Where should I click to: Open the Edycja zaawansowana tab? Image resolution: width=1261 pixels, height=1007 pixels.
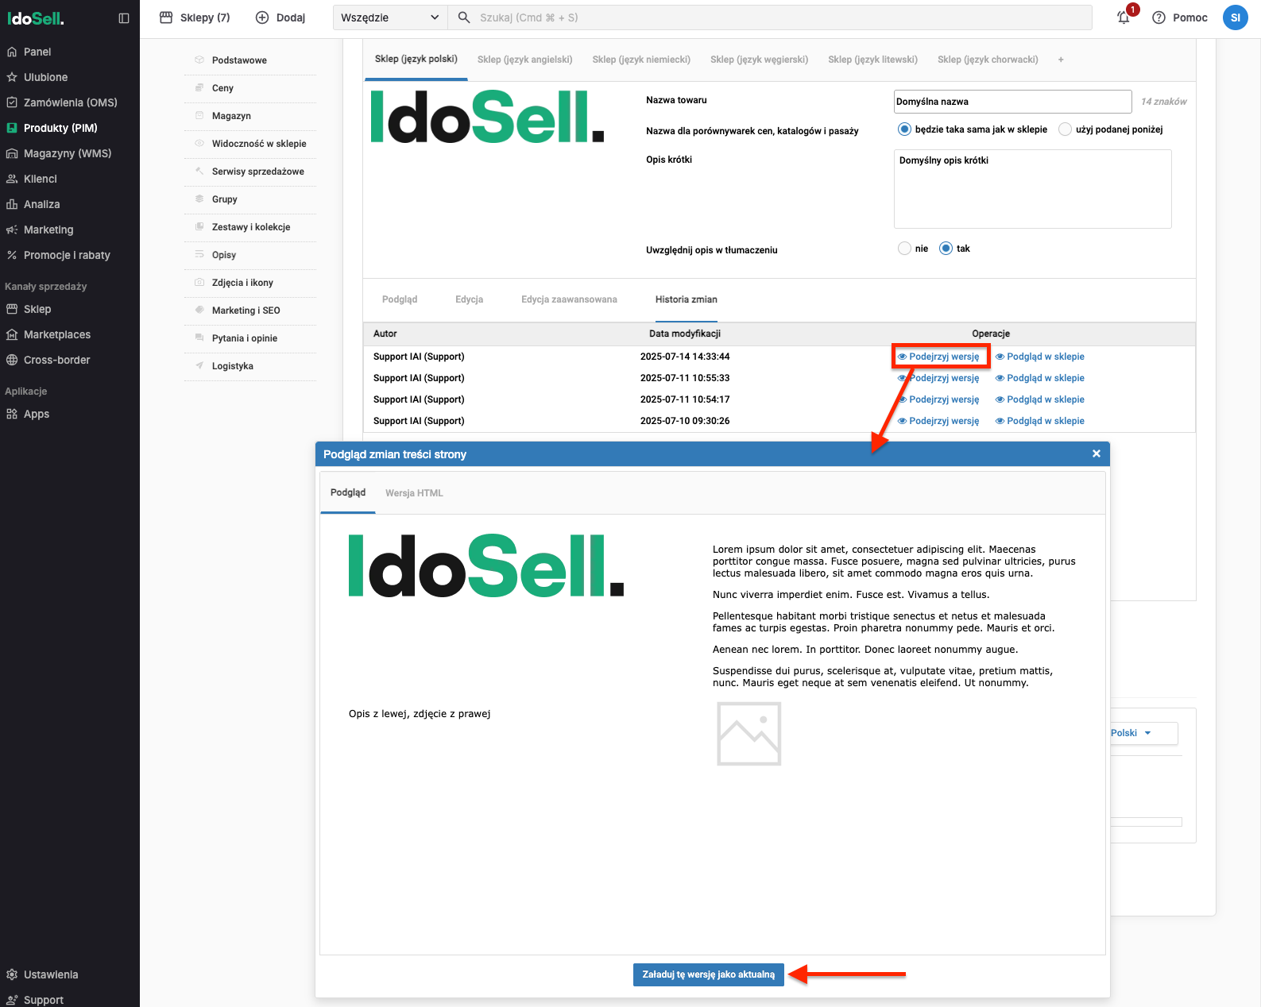pos(569,299)
